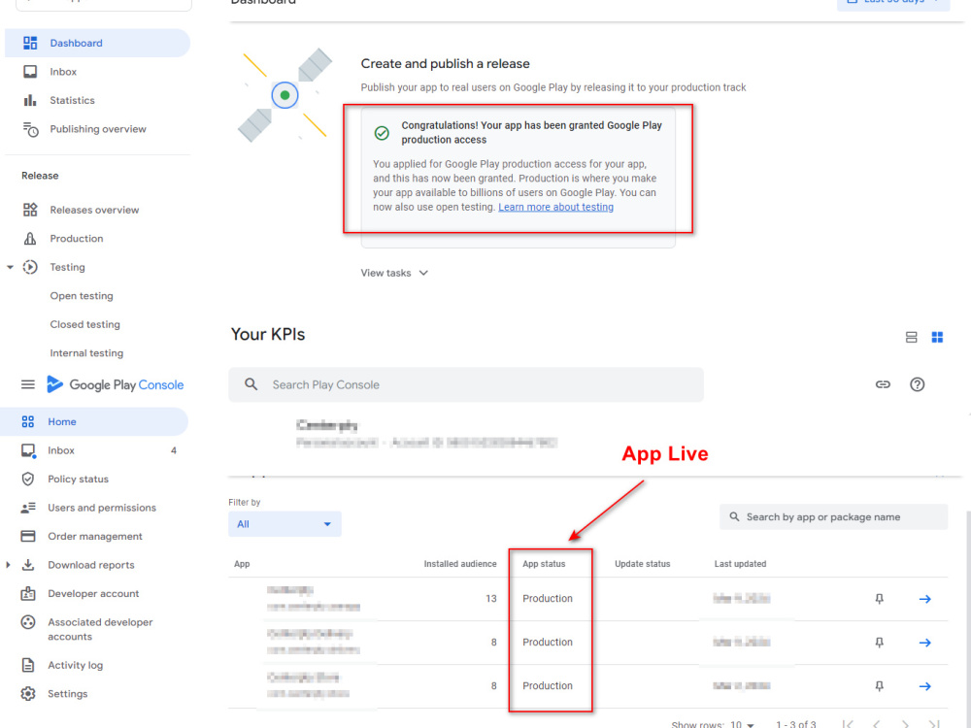Viewport: 971px width, 728px height.
Task: Expand View tasks chevron
Action: click(423, 273)
